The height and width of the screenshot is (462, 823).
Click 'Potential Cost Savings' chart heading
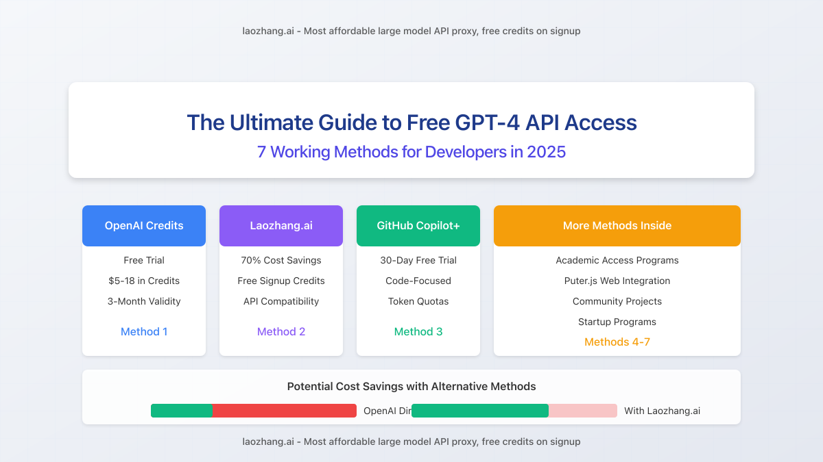411,387
